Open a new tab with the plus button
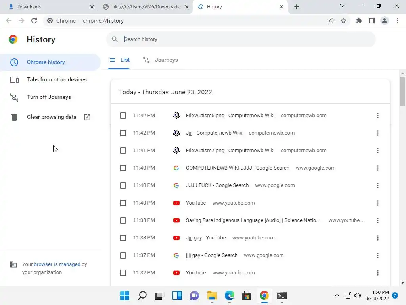The image size is (406, 305). (297, 7)
